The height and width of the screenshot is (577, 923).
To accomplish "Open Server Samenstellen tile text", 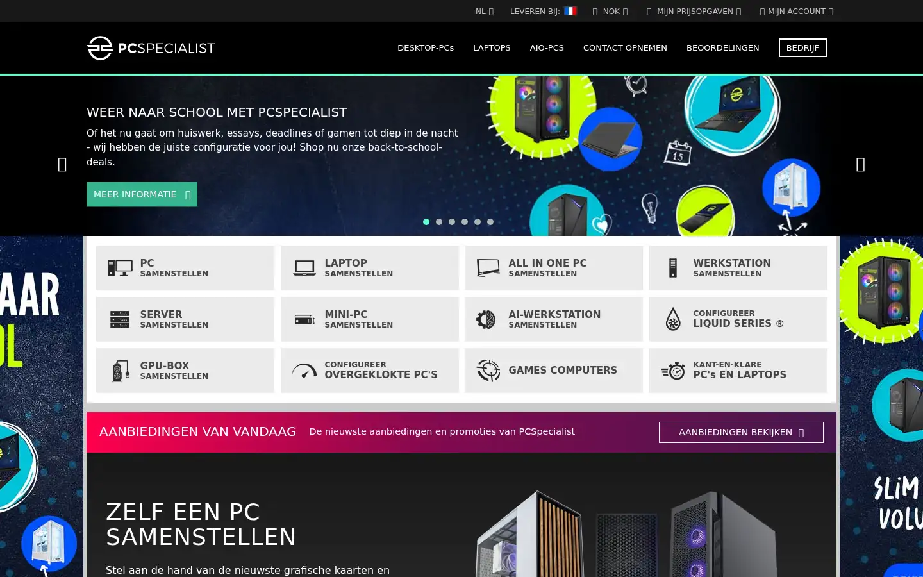I will click(174, 319).
